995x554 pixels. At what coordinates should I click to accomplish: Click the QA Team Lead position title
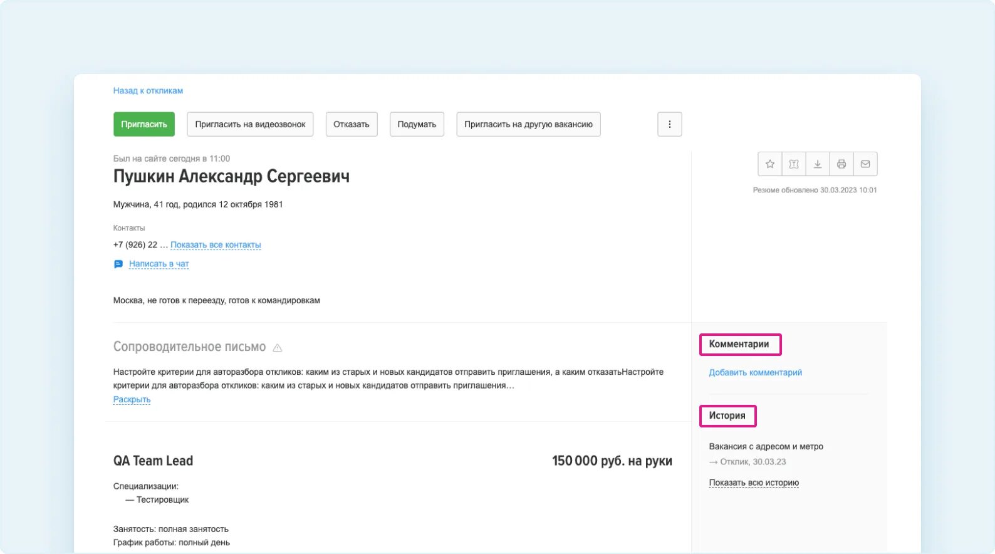tap(153, 461)
